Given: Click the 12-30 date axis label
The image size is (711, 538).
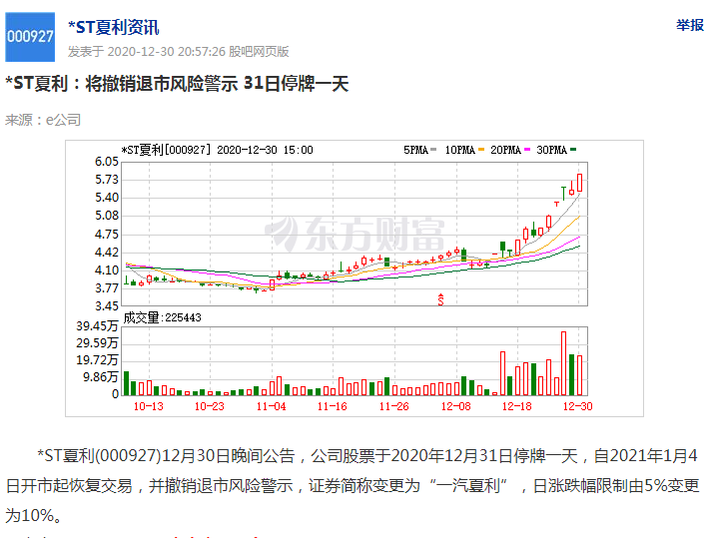Looking at the screenshot, I should [577, 406].
